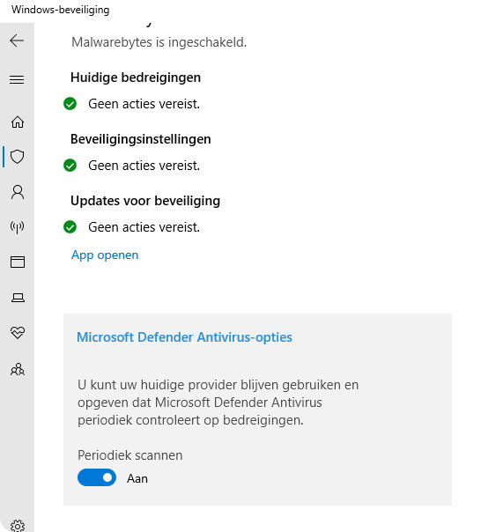Open Device security laptop icon
The height and width of the screenshot is (532, 481).
click(18, 298)
